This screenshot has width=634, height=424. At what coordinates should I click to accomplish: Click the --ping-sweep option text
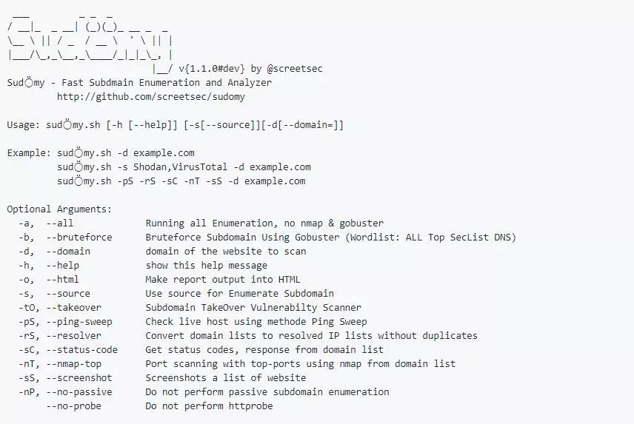point(79,322)
